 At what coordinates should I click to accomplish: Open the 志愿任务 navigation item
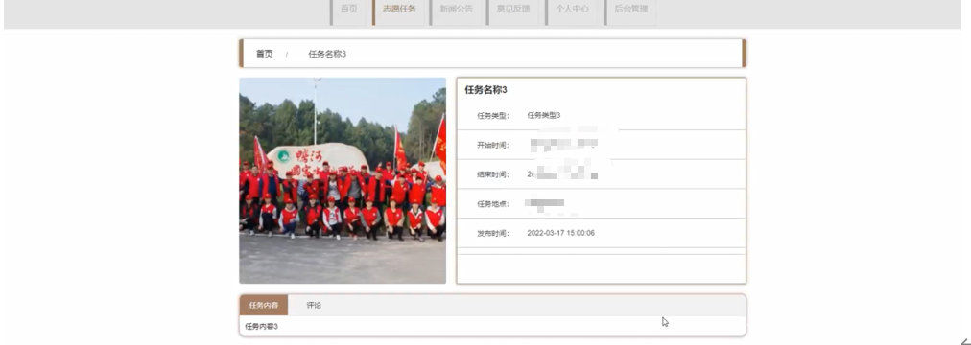[399, 10]
